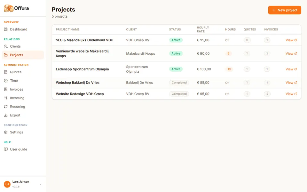Click project name Webshop Bakkerij De Vries
This screenshot has height=192, width=307.
click(x=77, y=83)
